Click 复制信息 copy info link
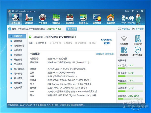Viewport: 151px width, 113px height. click(109, 54)
